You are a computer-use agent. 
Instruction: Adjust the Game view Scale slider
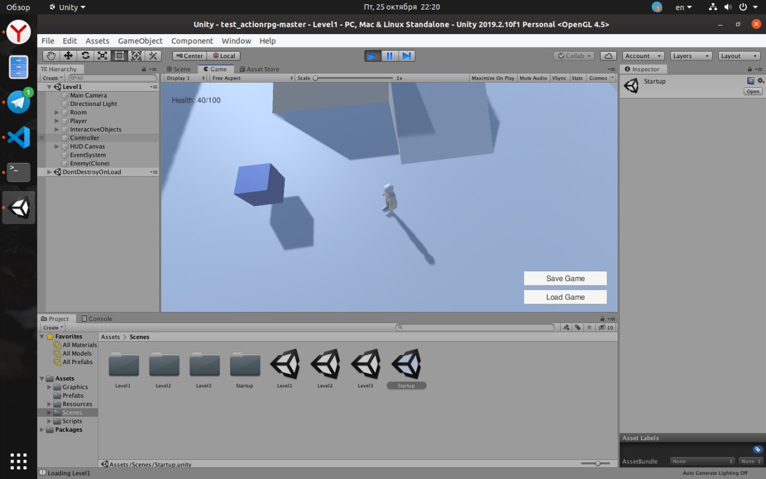pos(354,78)
